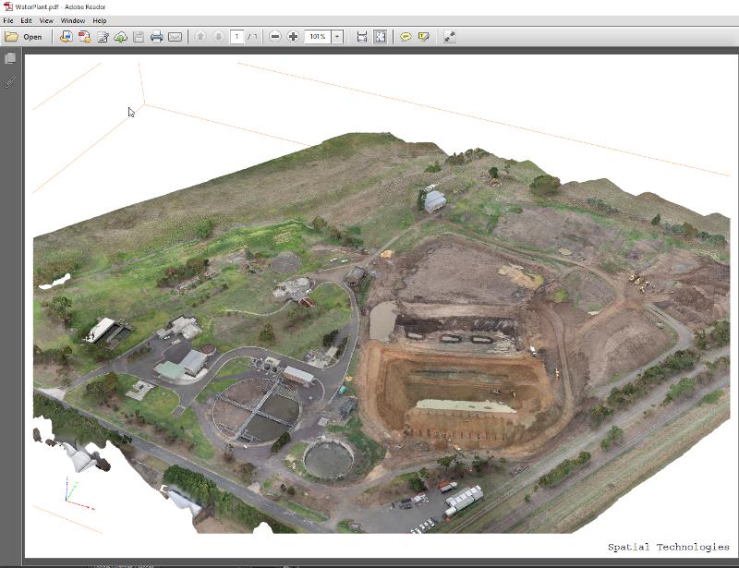739x568 pixels.
Task: Save a copy of WaterPlant.pdf using the disk icon
Action: (x=139, y=37)
